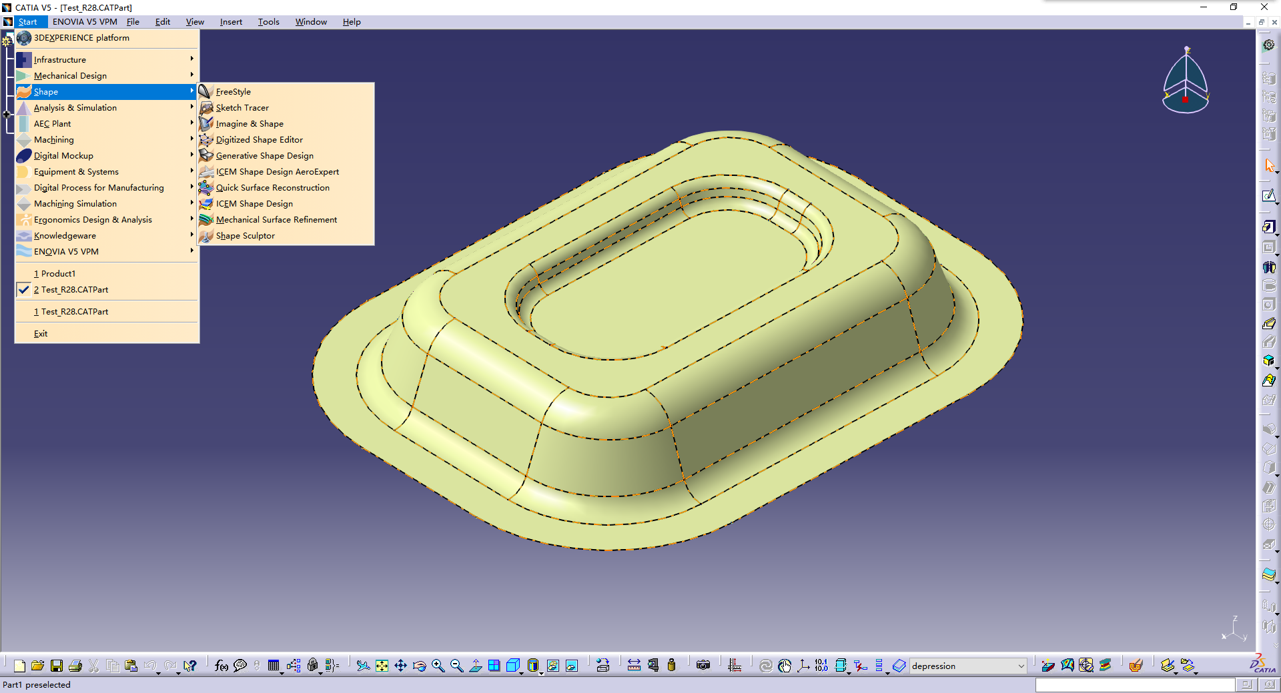Click the command input field in status bar
This screenshot has width=1281, height=693.
pos(1135,685)
